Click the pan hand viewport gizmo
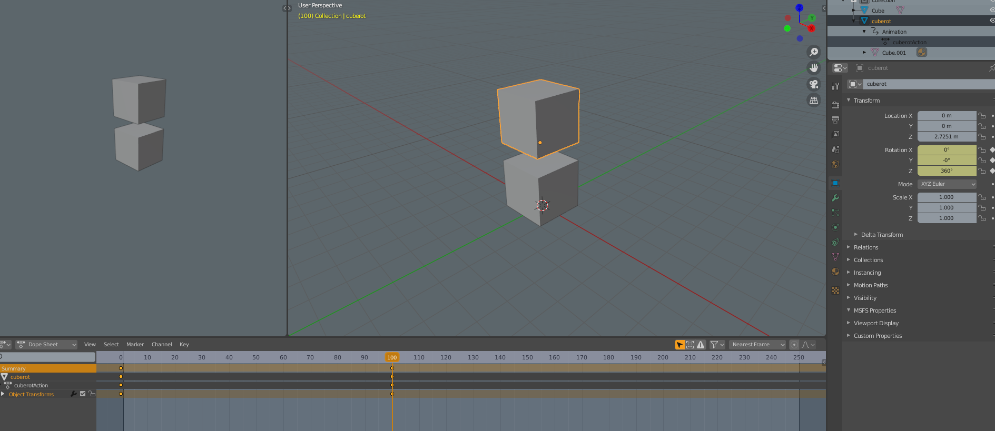Screen dimensions: 995x431 pyautogui.click(x=814, y=68)
